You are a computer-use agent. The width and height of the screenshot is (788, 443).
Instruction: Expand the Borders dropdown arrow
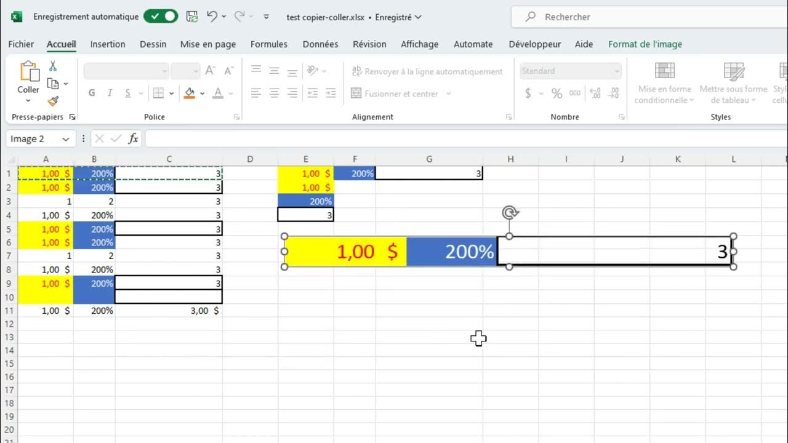171,94
